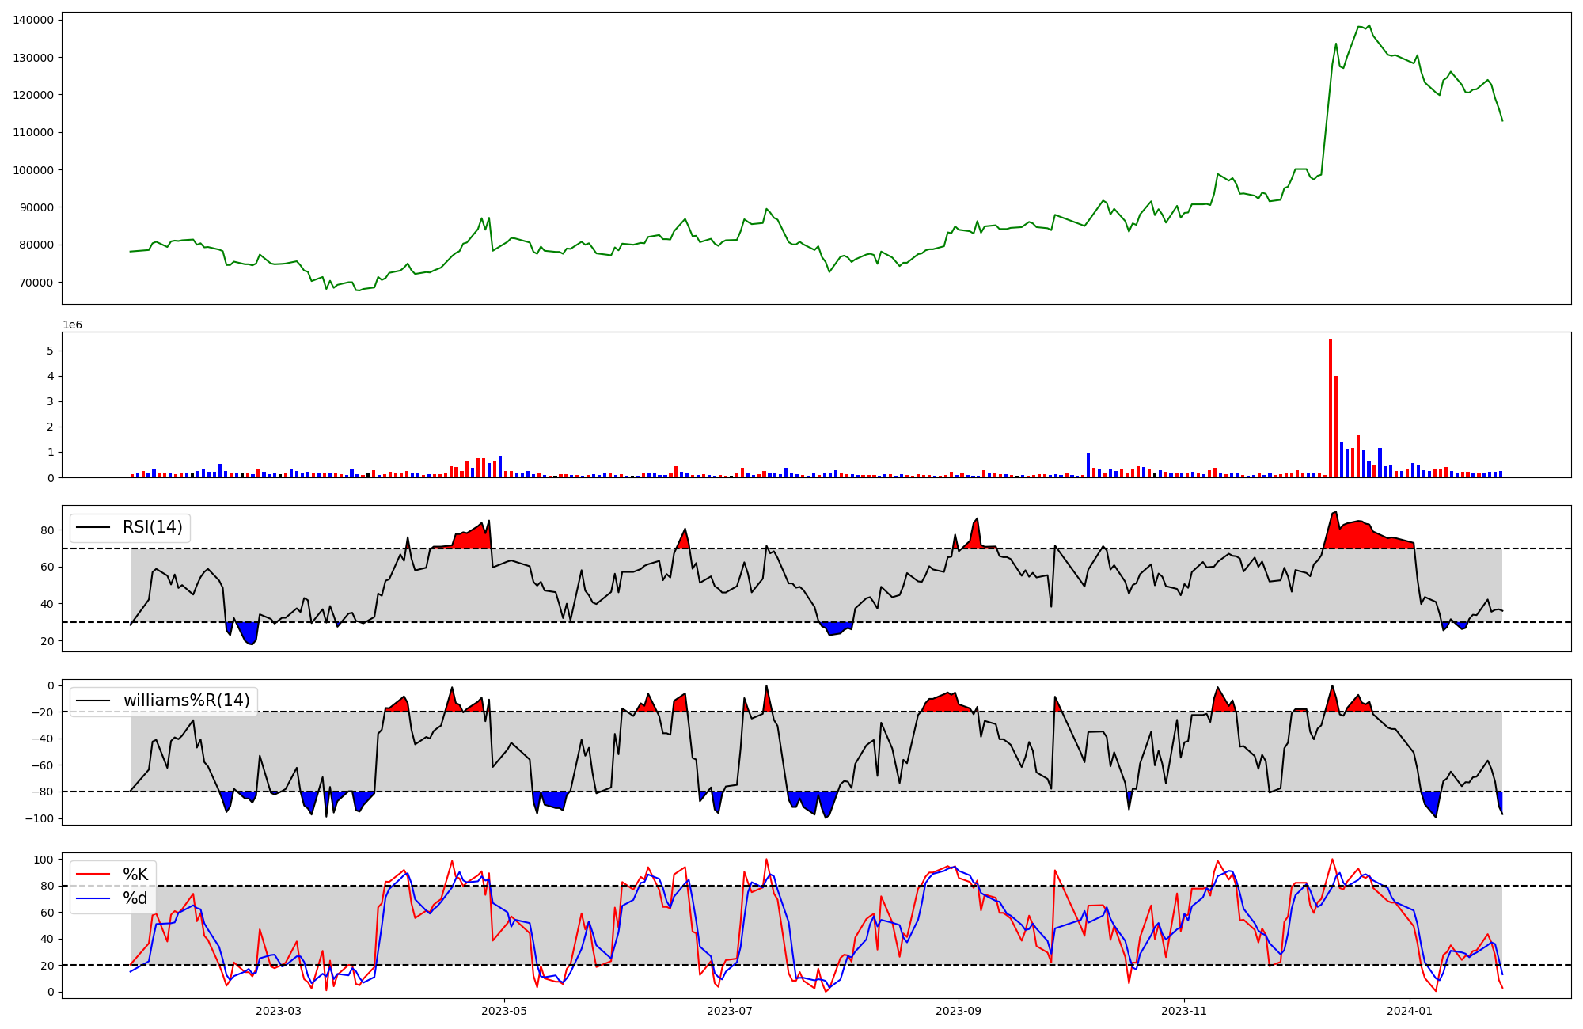Image resolution: width=1583 pixels, height=1029 pixels.
Task: Click the RSI(14) legend label
Action: click(x=152, y=527)
